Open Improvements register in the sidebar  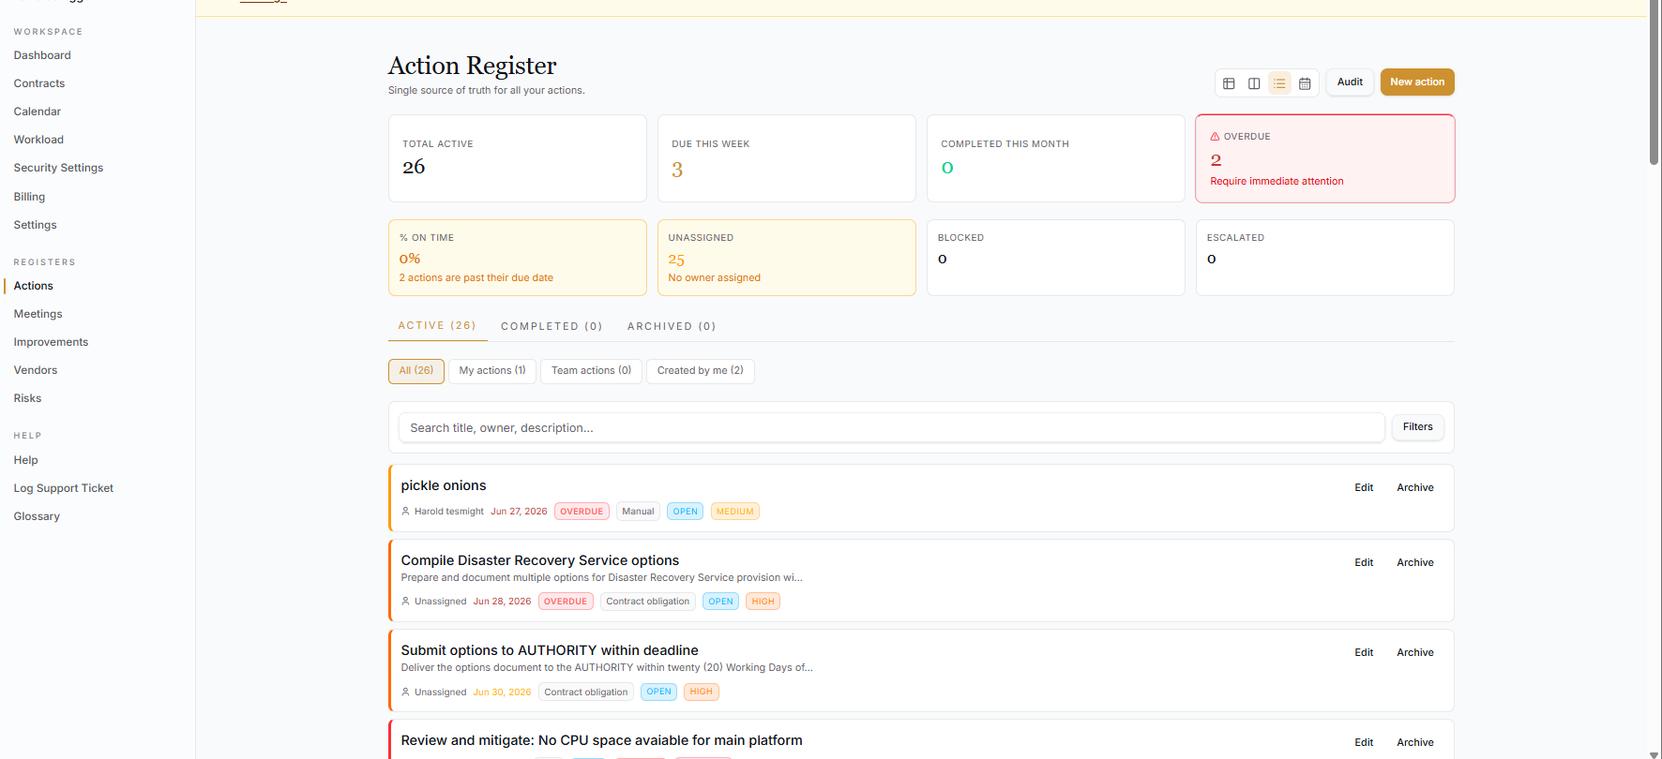[51, 342]
